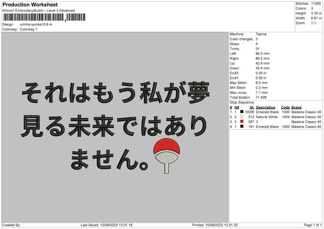
Task: Click the Height value '3.34 in'
Action: 316,13
